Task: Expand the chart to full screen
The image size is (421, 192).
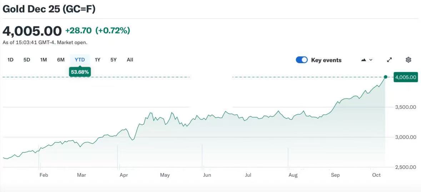Action: 390,60
